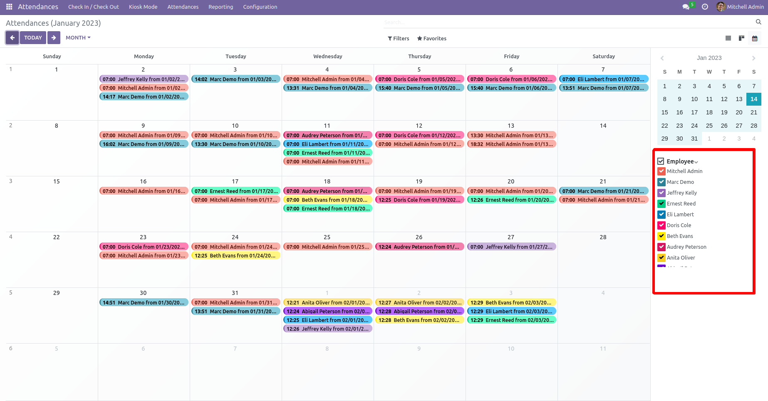Open the activities clock icon
This screenshot has width=768, height=401.
705,7
